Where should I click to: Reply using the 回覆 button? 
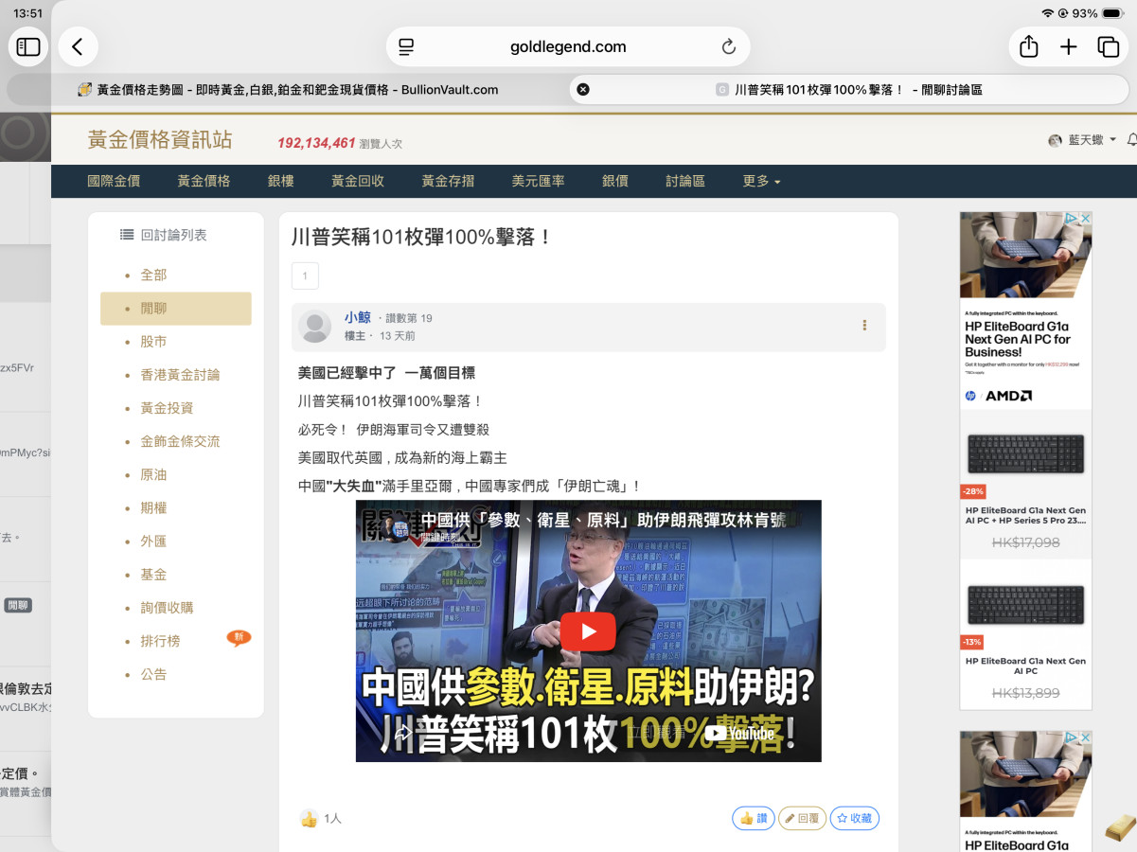(802, 818)
